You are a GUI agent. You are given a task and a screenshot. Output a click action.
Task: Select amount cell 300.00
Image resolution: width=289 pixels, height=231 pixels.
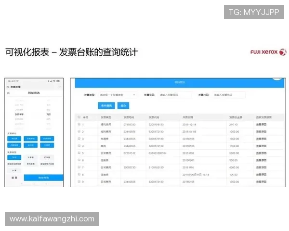click(233, 160)
